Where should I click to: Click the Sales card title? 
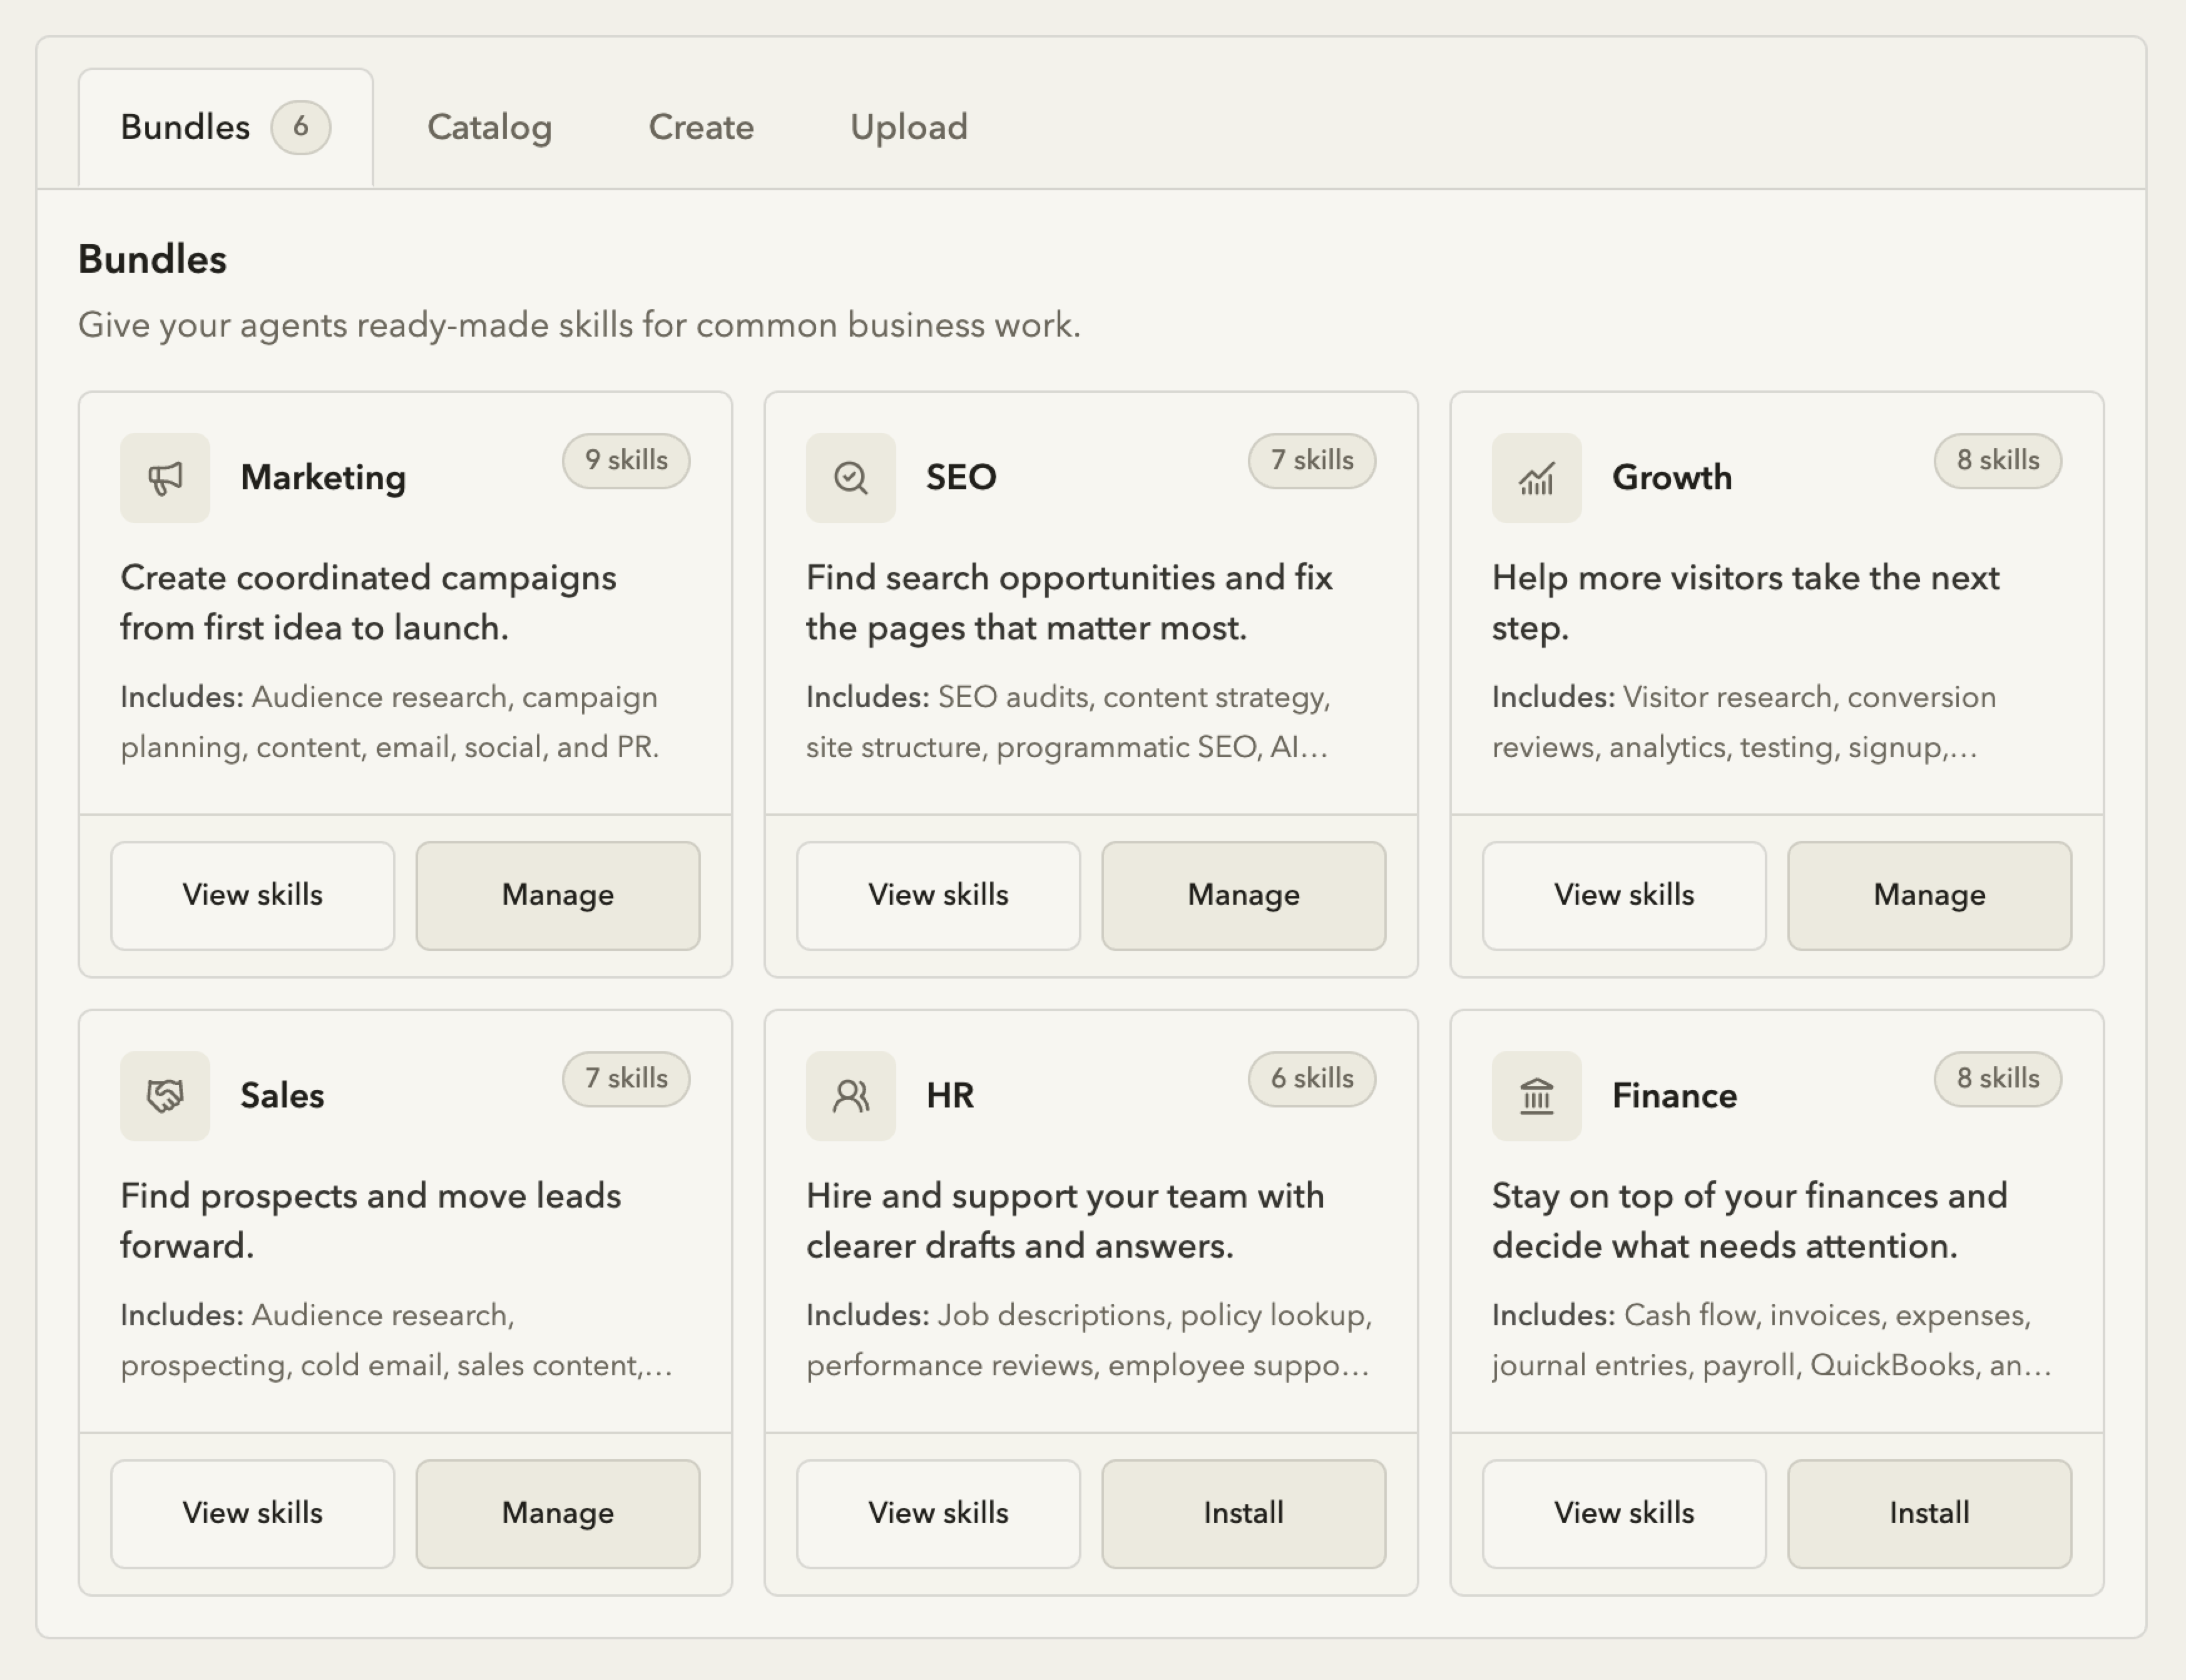[x=282, y=1096]
